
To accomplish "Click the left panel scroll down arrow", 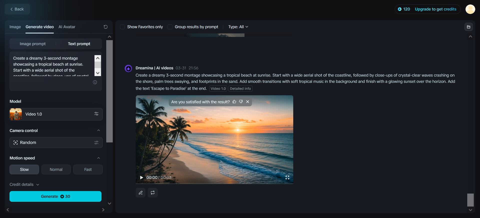I will point(109,204).
